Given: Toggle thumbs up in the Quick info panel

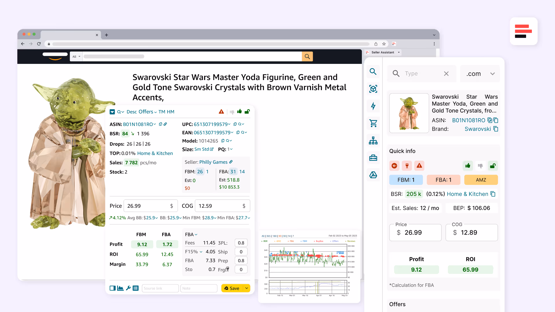Looking at the screenshot, I should 468,166.
